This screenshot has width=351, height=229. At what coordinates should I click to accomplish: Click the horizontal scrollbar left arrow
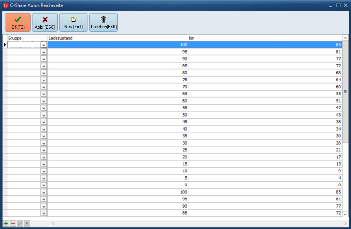click(53, 224)
